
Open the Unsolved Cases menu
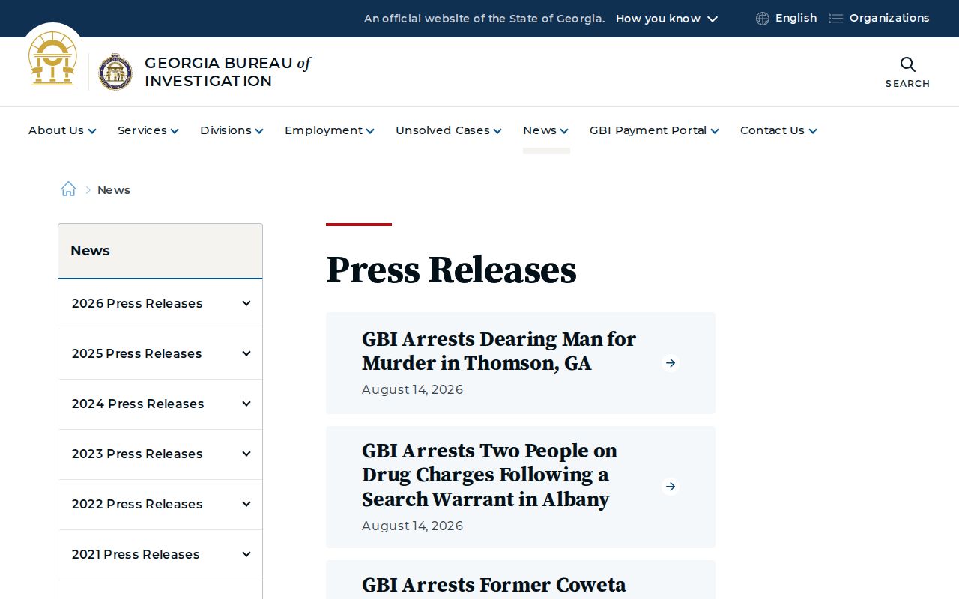coord(448,130)
